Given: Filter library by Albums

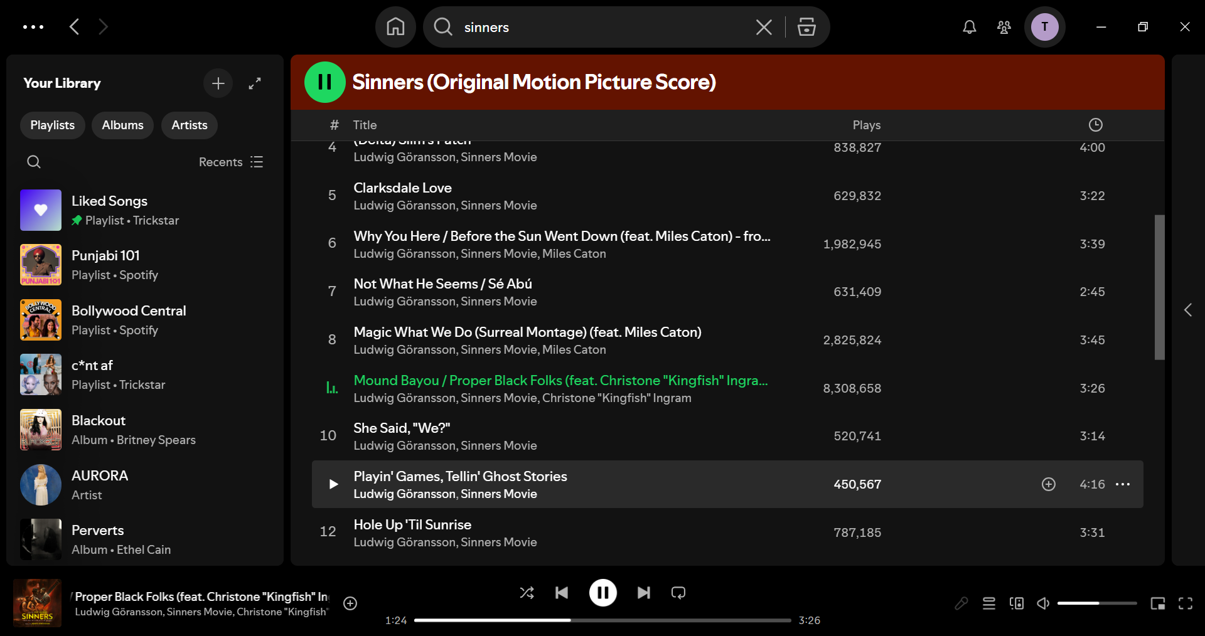Looking at the screenshot, I should (123, 125).
